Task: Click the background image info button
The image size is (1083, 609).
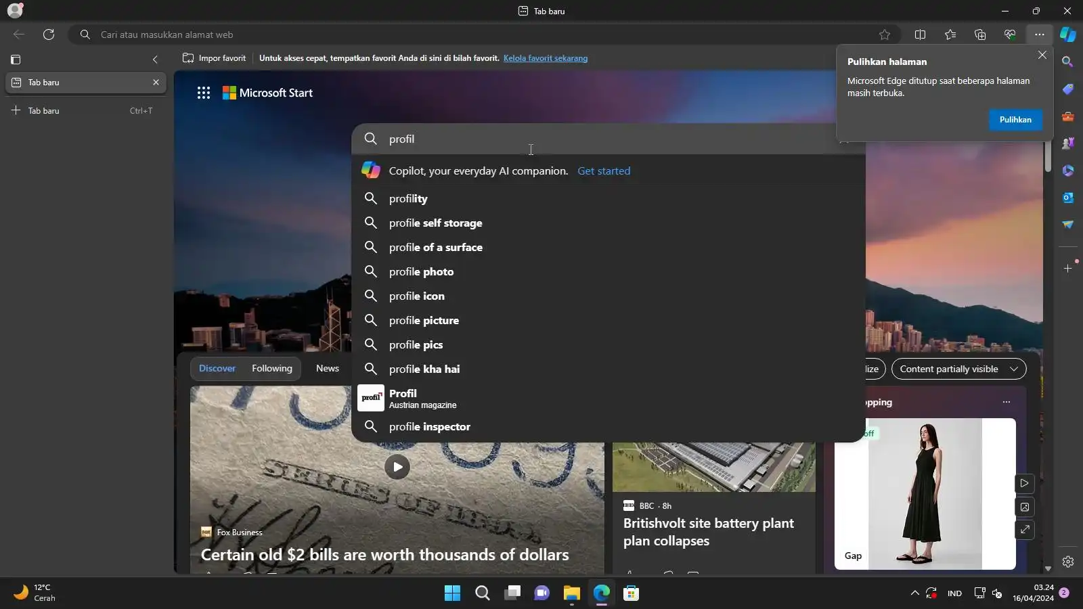Action: [x=1025, y=507]
